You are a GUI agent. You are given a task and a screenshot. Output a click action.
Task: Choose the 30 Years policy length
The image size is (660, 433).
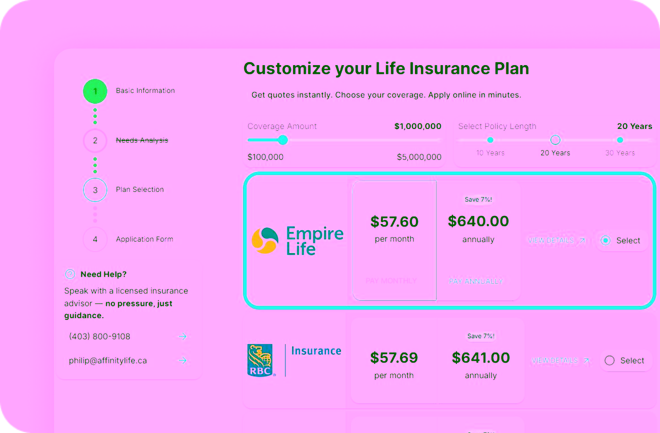(620, 140)
